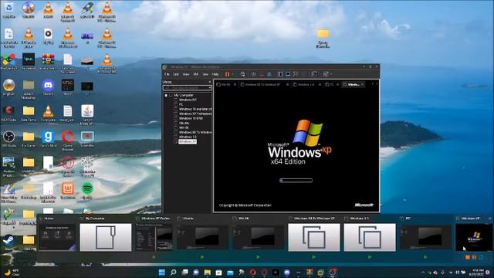The width and height of the screenshot is (494, 278).
Task: Open the Edit menu in VMware
Action: coord(176,74)
